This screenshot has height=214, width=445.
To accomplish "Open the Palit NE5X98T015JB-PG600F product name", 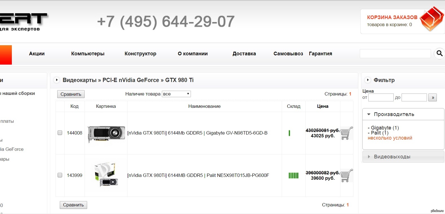I will tap(198, 176).
